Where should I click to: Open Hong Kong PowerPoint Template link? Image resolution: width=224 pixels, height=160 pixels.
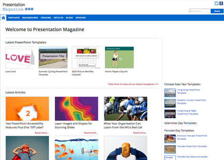188,91
